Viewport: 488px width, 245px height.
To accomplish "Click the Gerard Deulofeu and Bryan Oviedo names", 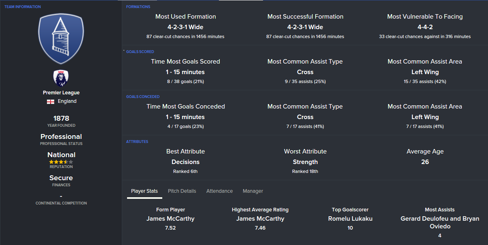I will coord(439,222).
